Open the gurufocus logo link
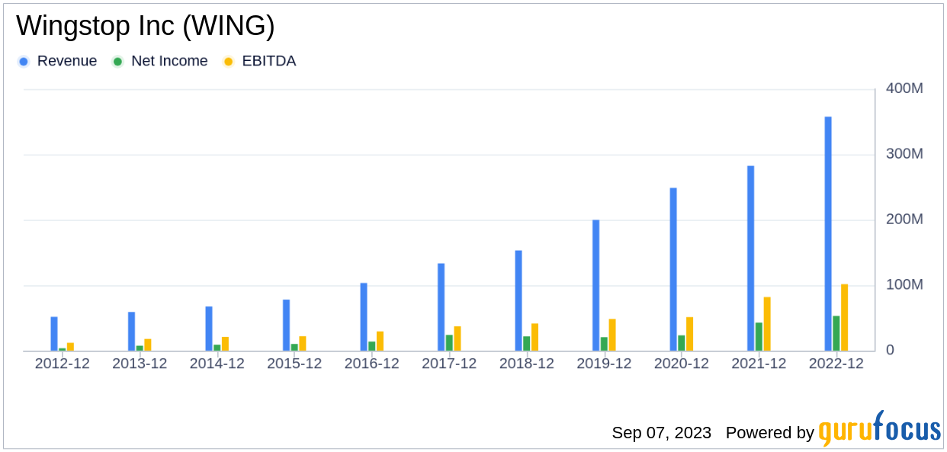This screenshot has width=947, height=452. tap(880, 428)
